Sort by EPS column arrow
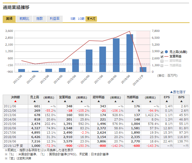The width and height of the screenshot is (192, 163). coord(167,101)
